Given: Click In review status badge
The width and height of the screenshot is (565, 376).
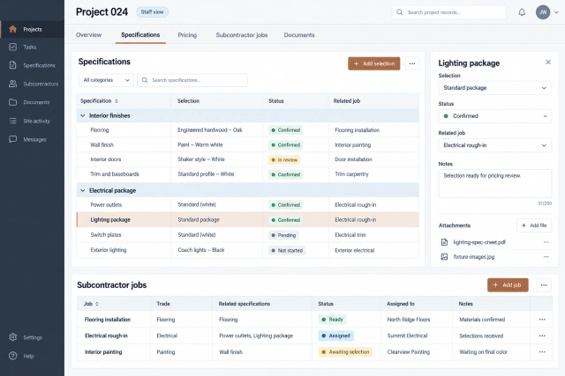Looking at the screenshot, I should pyautogui.click(x=284, y=160).
